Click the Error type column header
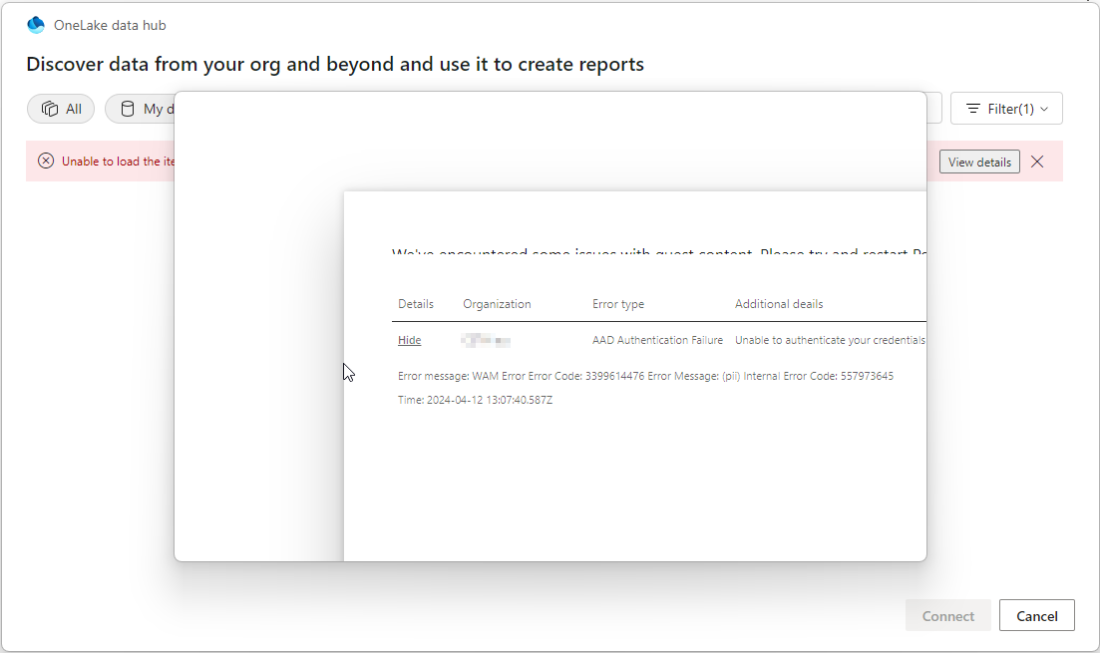The image size is (1100, 653). coord(618,304)
